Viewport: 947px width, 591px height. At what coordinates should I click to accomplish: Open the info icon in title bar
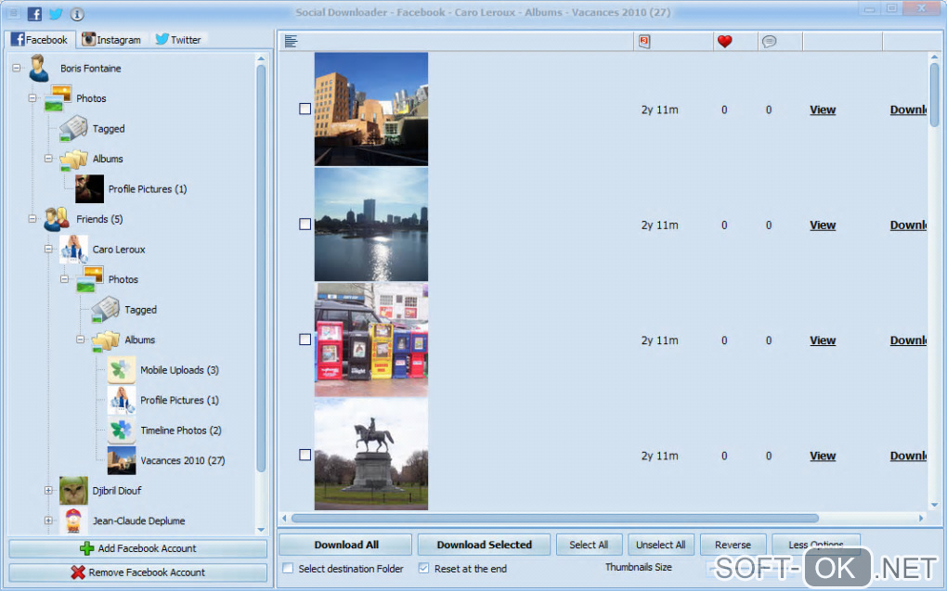point(77,14)
